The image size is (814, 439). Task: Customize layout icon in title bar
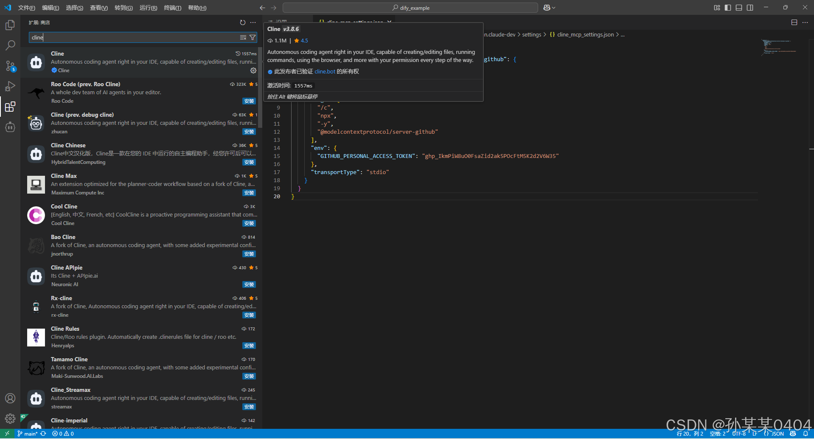click(717, 8)
